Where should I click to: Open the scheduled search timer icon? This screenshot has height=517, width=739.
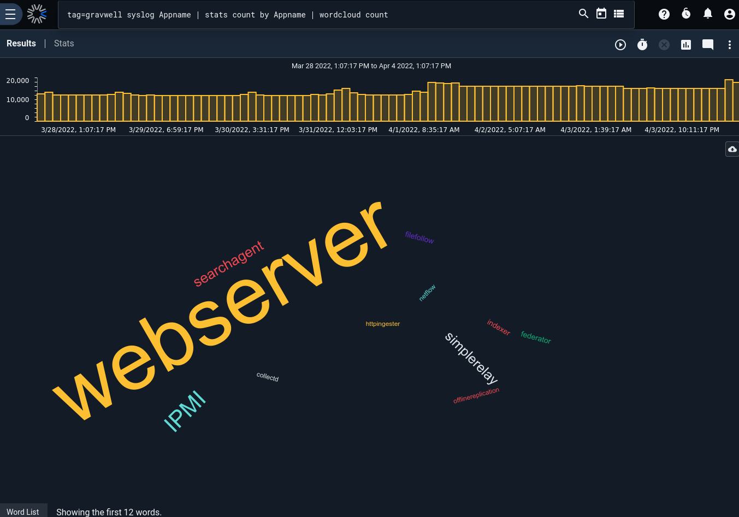click(x=642, y=45)
